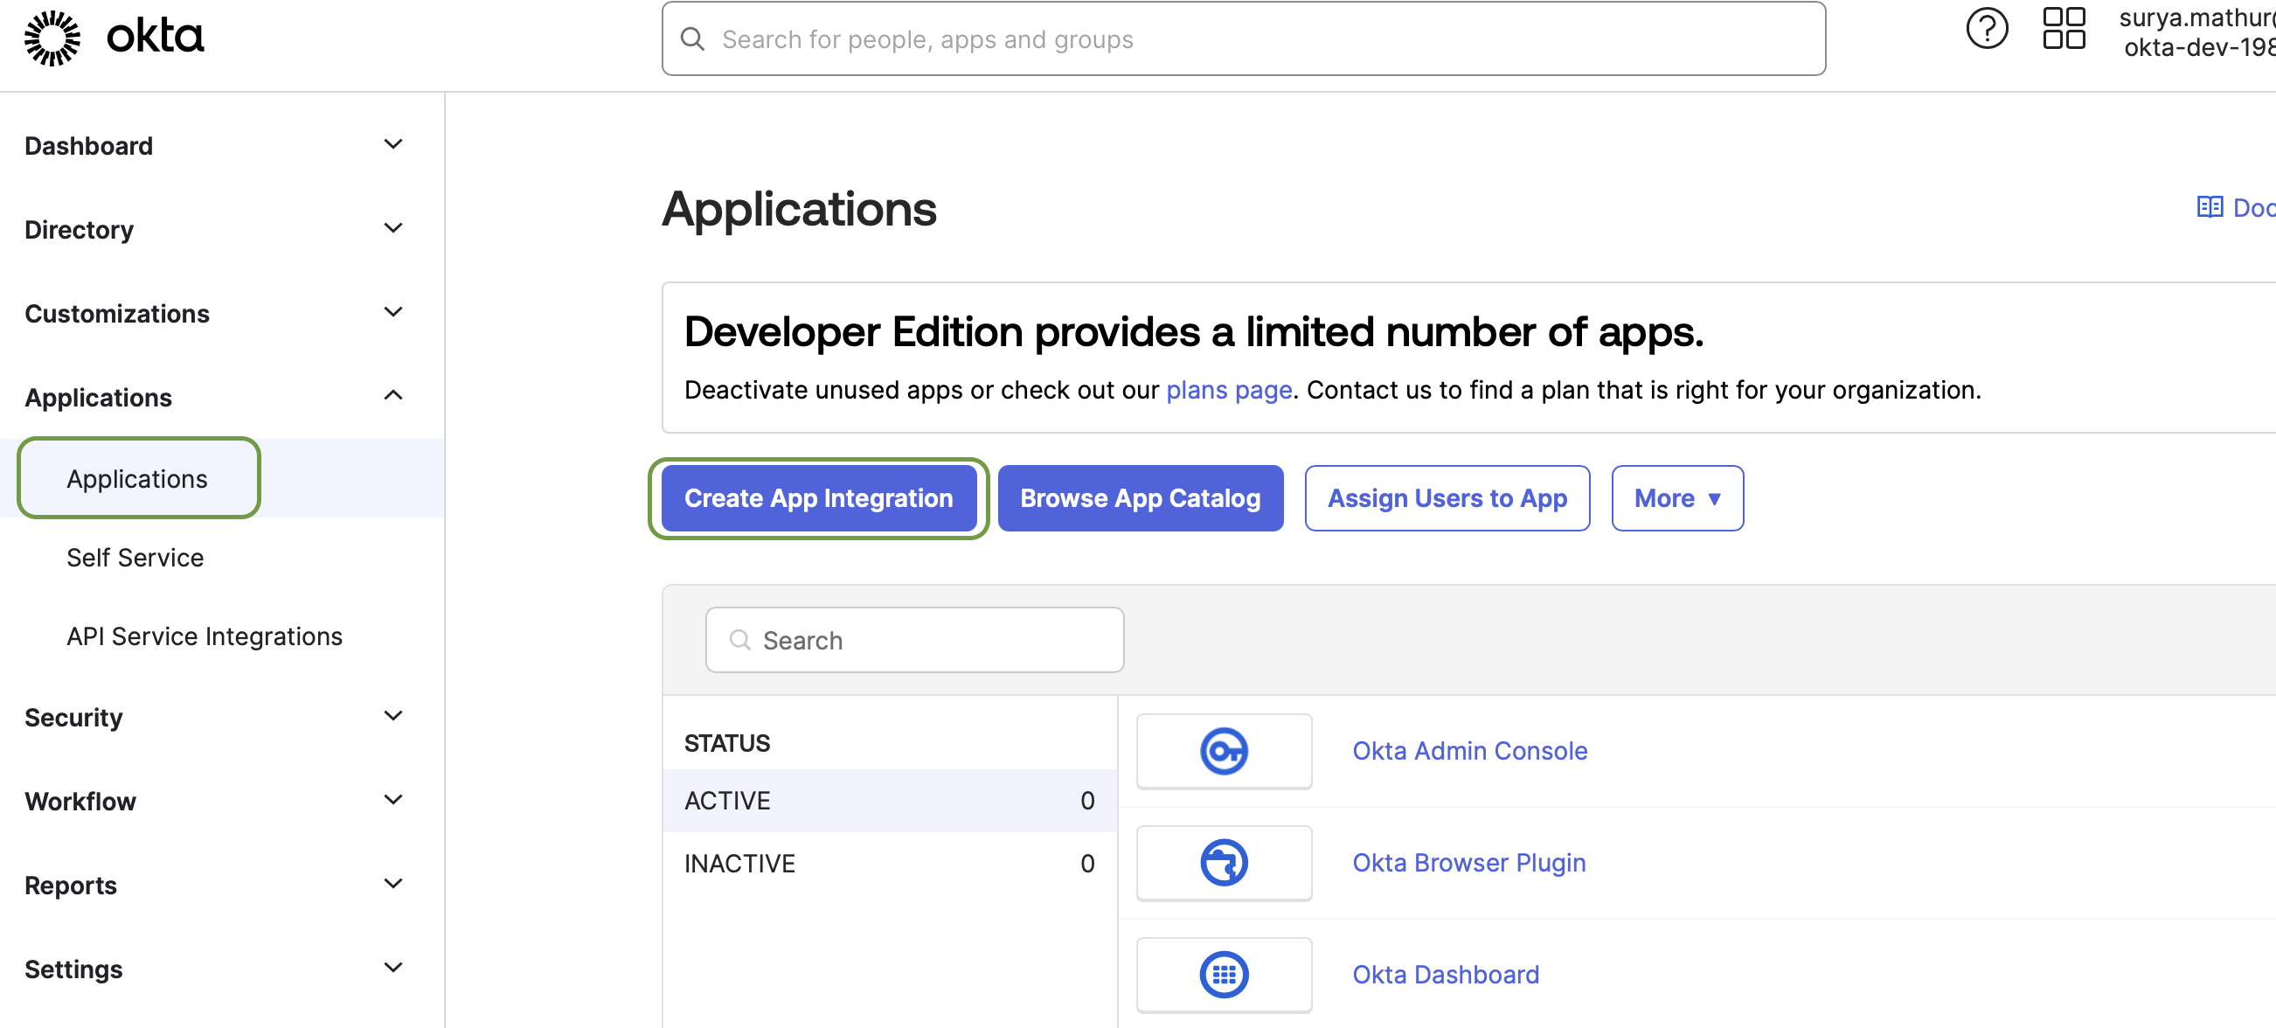This screenshot has height=1028, width=2276.
Task: Click the Documentation book icon
Action: click(2209, 207)
